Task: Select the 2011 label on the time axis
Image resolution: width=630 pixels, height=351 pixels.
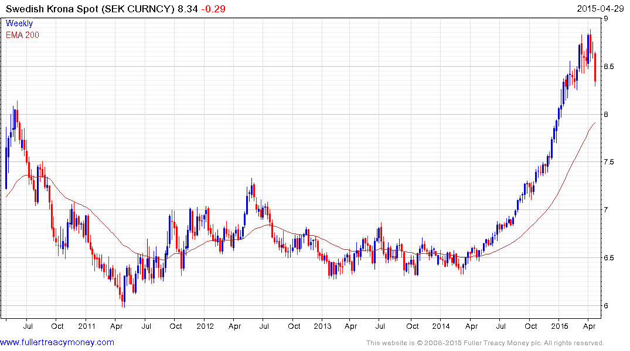Action: coord(86,326)
